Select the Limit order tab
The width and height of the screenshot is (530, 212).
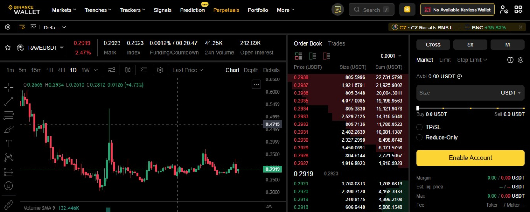click(445, 60)
